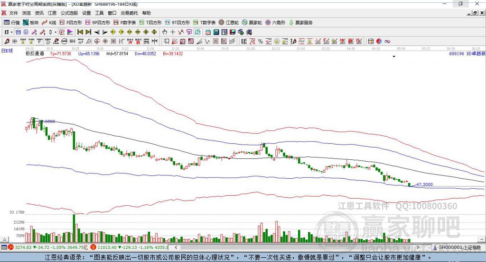This screenshot has height=262, width=486.
Task: Open the 交易委托 menu
Action: 129,13
